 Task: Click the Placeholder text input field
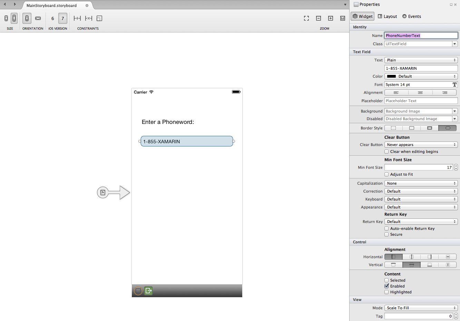(421, 101)
